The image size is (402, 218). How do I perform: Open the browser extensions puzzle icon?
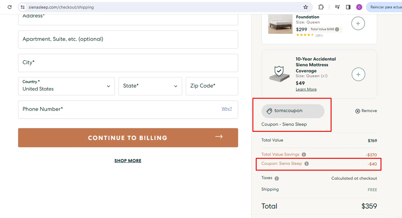(321, 7)
